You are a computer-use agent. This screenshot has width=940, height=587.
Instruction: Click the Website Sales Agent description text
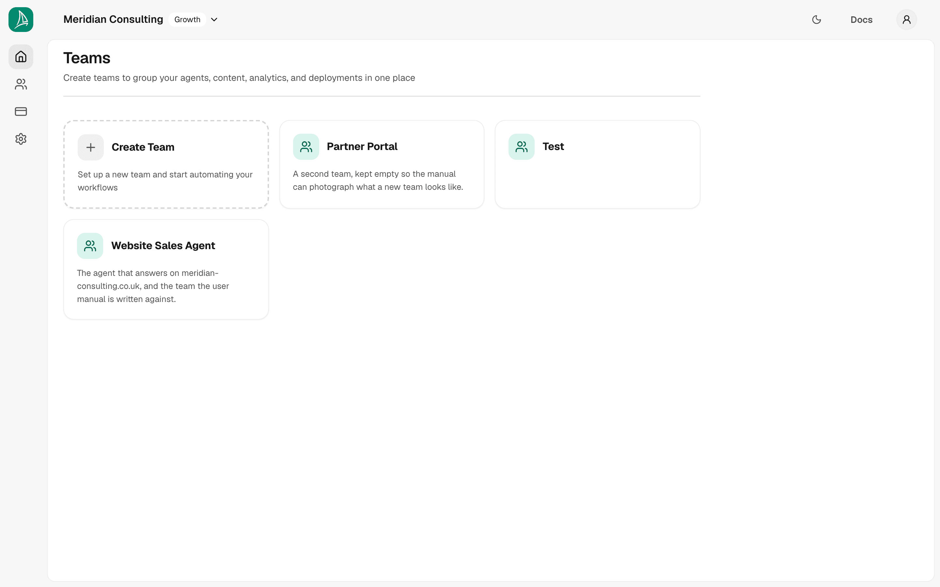(x=153, y=286)
